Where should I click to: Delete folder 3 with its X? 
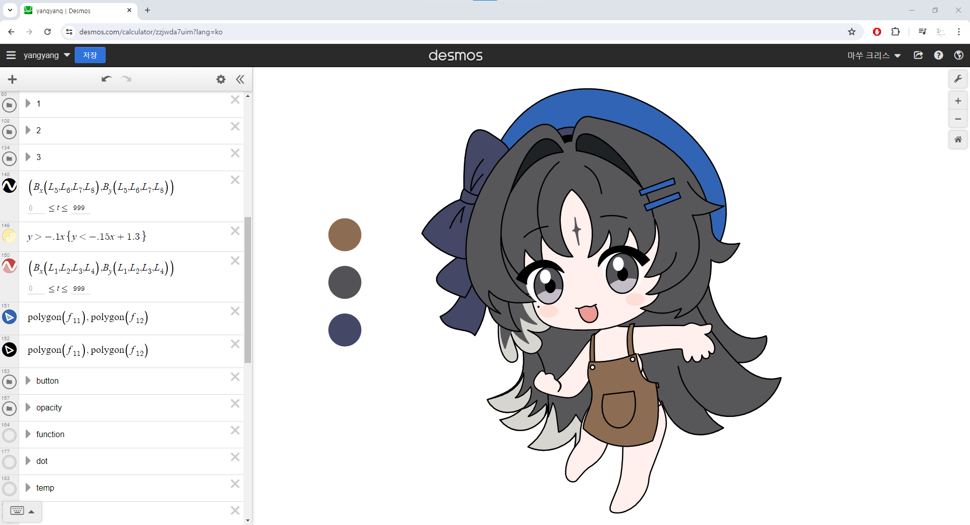point(235,153)
